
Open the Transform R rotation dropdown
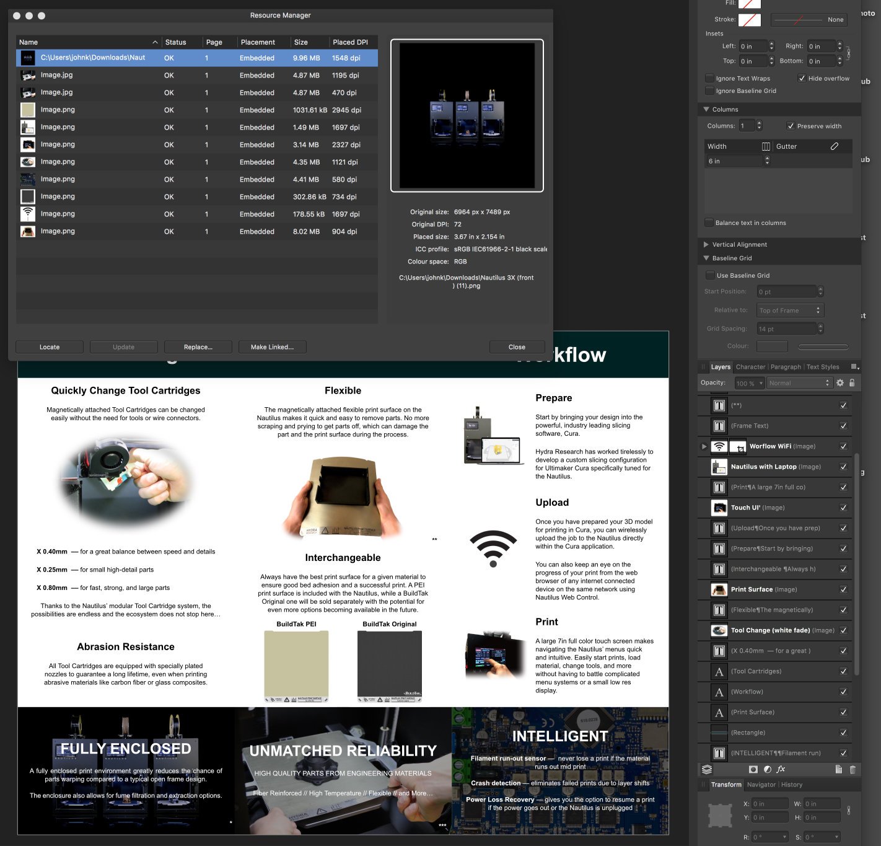point(785,837)
